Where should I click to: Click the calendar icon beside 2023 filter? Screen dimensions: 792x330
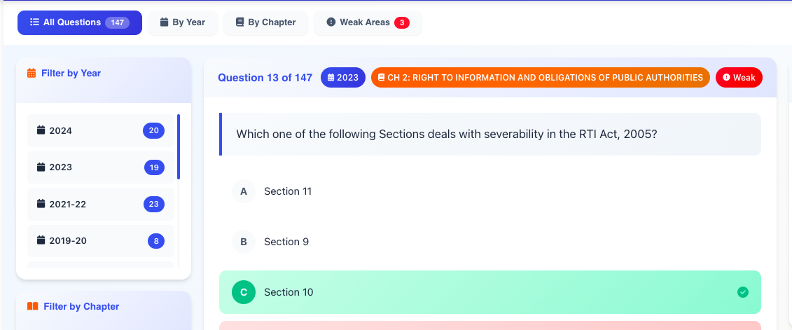coord(41,167)
